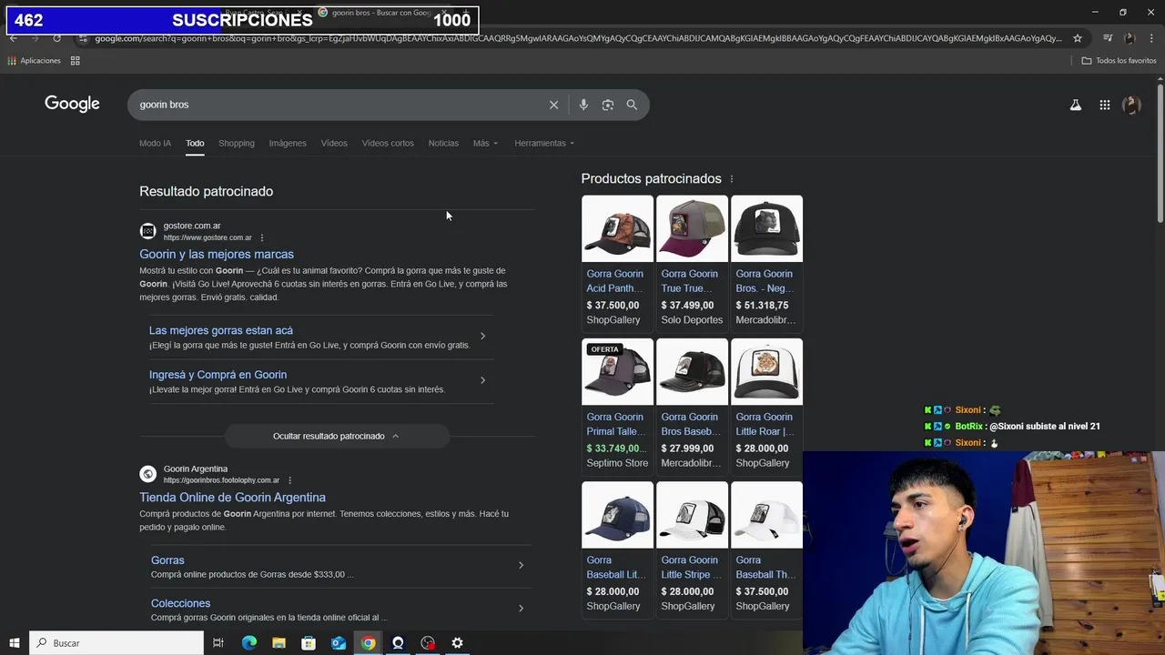The image size is (1165, 655).
Task: Open the Gorras sitelink
Action: coord(167,560)
